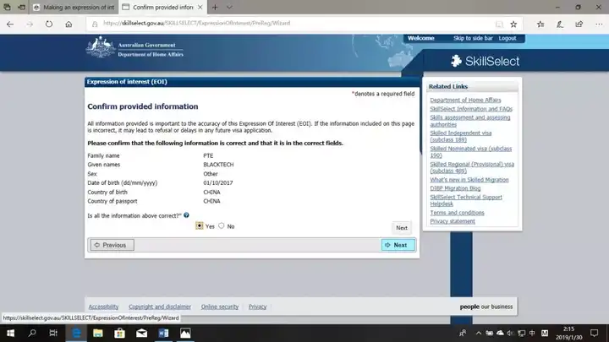The height and width of the screenshot is (342, 609).
Task: Click the Previous button
Action: 112,245
